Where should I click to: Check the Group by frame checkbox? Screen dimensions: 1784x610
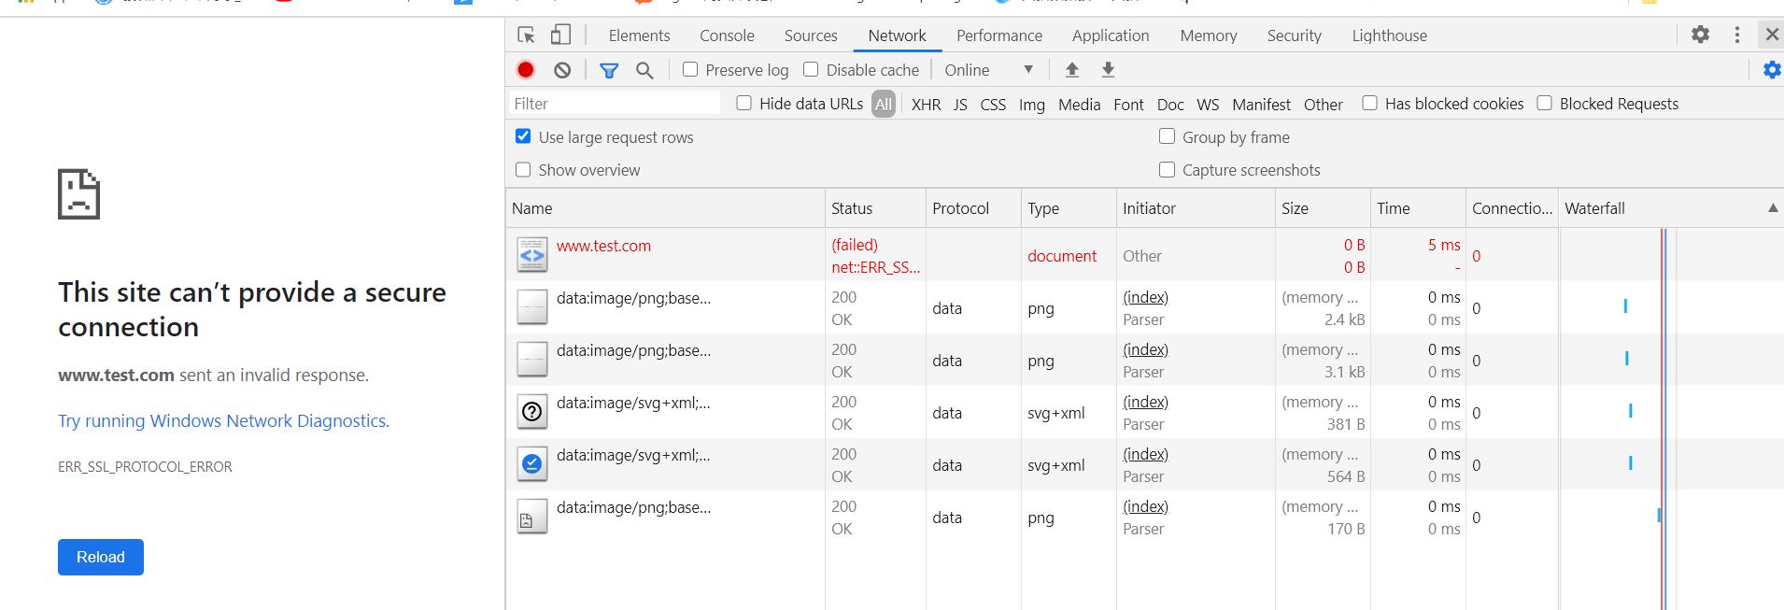(x=1167, y=136)
